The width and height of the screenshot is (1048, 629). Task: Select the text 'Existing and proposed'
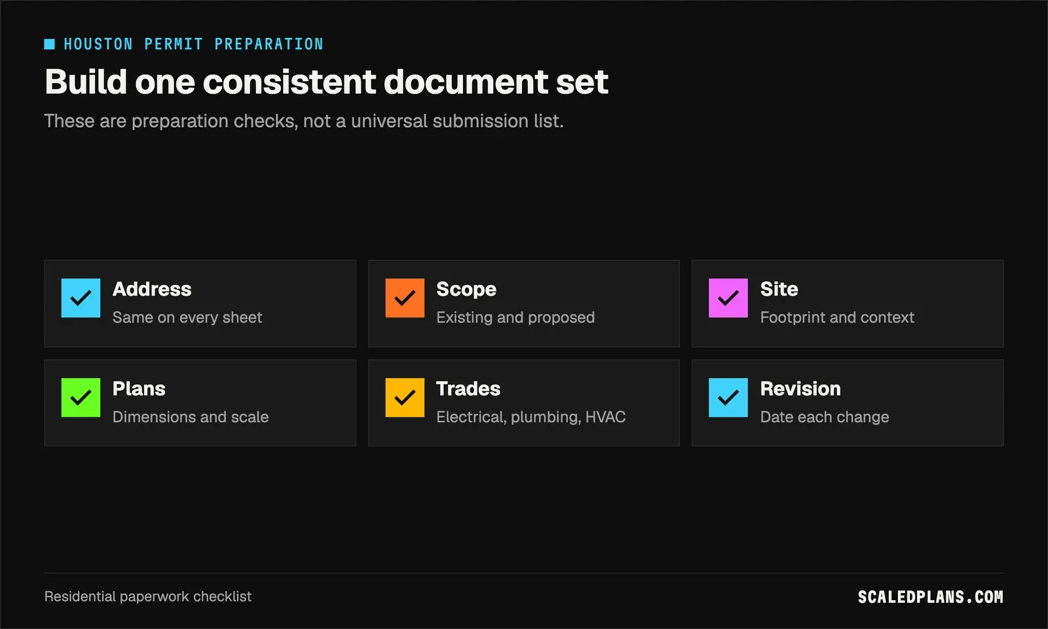coord(515,318)
